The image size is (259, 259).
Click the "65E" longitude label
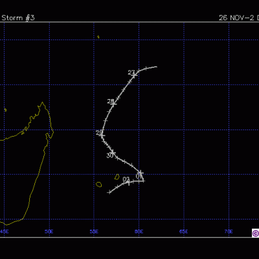184,232
